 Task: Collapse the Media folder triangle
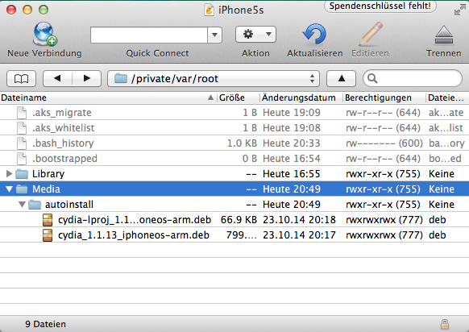9,189
